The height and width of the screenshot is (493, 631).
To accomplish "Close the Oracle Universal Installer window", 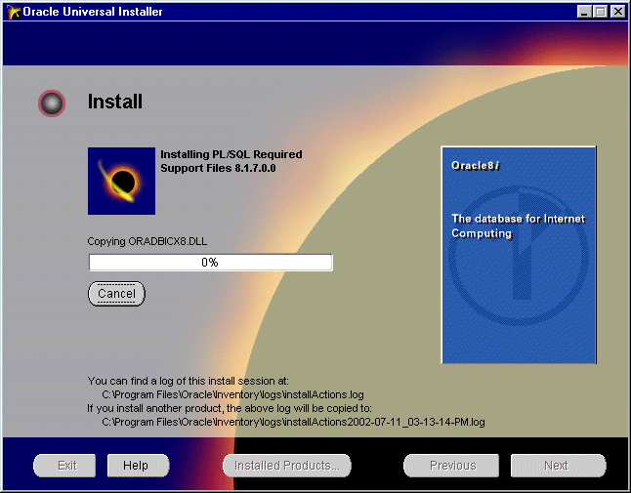I will 617,12.
